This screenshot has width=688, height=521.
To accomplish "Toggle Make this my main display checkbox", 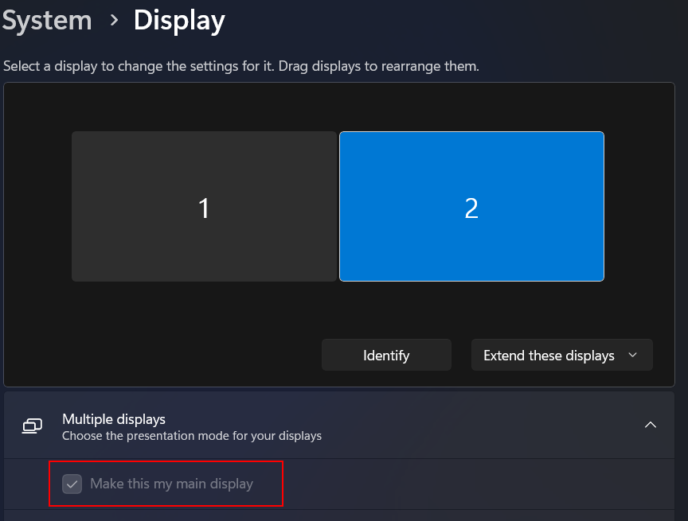I will (x=72, y=484).
